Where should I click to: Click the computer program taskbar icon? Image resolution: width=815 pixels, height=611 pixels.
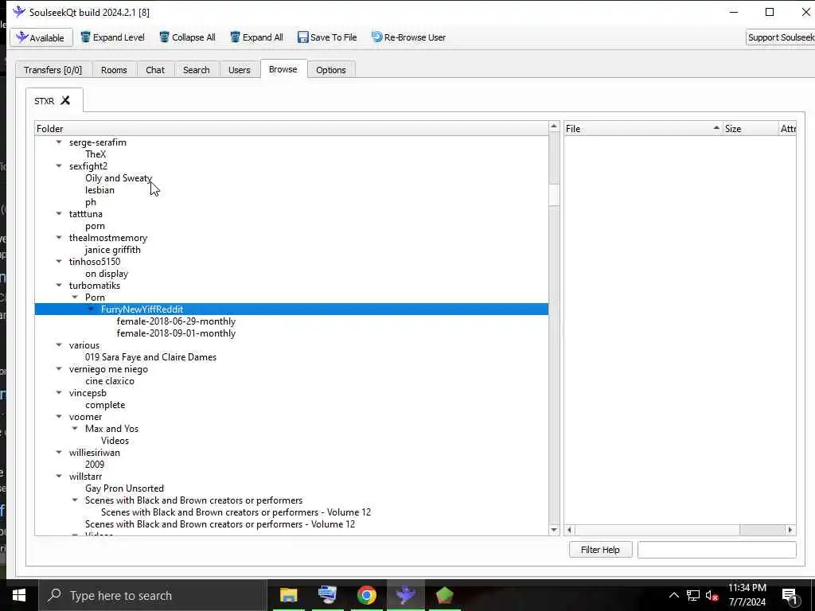click(x=327, y=595)
